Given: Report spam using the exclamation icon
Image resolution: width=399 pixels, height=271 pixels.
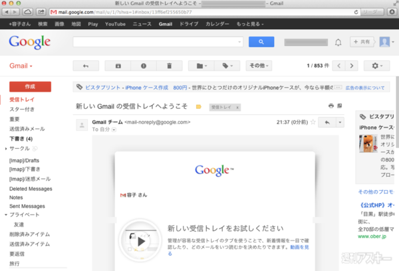Looking at the screenshot, I should 144,66.
